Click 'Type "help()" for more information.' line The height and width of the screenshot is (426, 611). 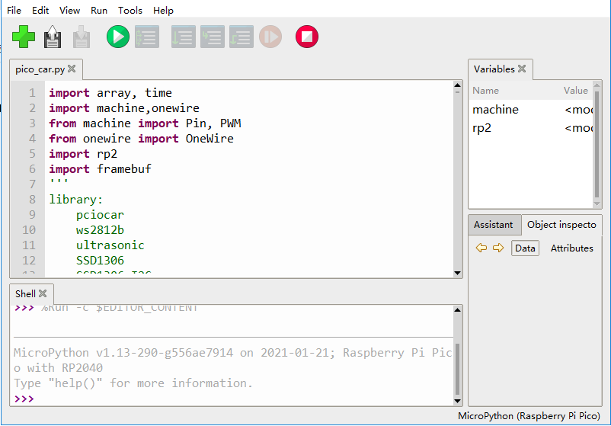click(133, 383)
